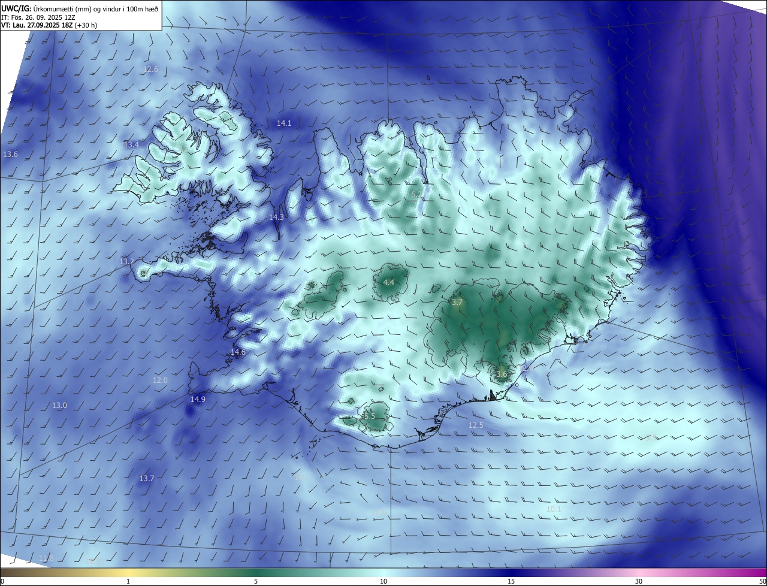Click the 14.6 value label
Viewport: 767px width, 586px height.
pos(238,352)
